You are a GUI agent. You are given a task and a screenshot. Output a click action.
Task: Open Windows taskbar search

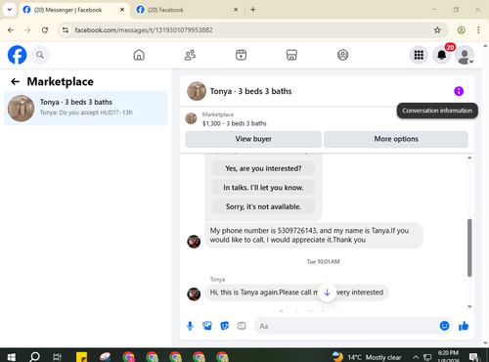coord(34,357)
